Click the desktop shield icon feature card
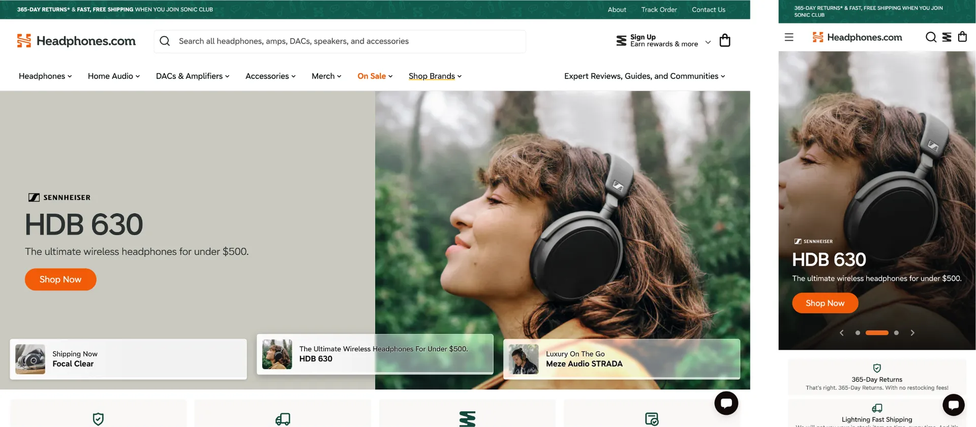Screen dimensions: 976x427 pos(98,419)
